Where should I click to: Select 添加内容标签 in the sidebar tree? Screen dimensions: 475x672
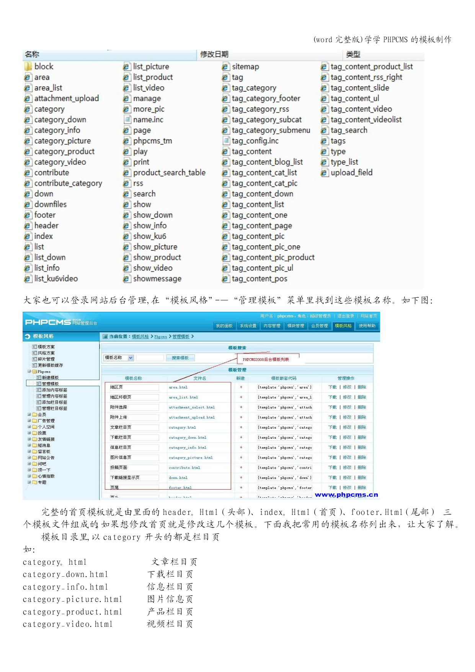54,390
